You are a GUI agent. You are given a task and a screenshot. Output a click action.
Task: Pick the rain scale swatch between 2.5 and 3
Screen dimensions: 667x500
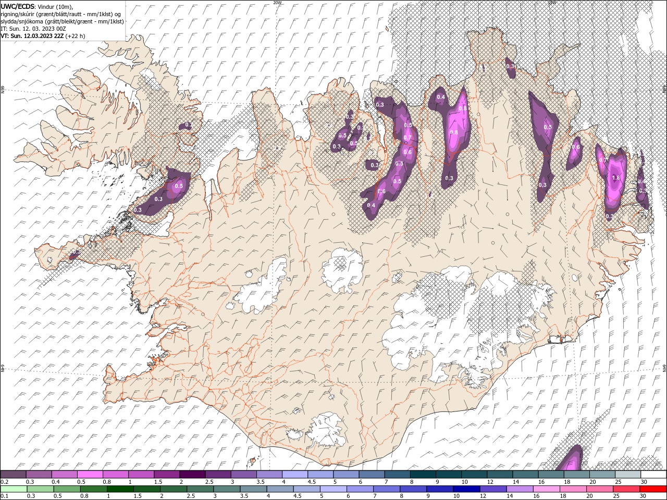tap(200, 489)
